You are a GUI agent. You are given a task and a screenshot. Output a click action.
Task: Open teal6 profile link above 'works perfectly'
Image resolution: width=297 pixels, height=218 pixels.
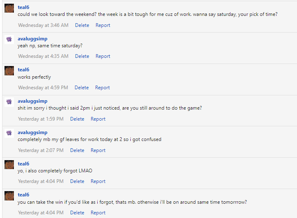(x=23, y=70)
